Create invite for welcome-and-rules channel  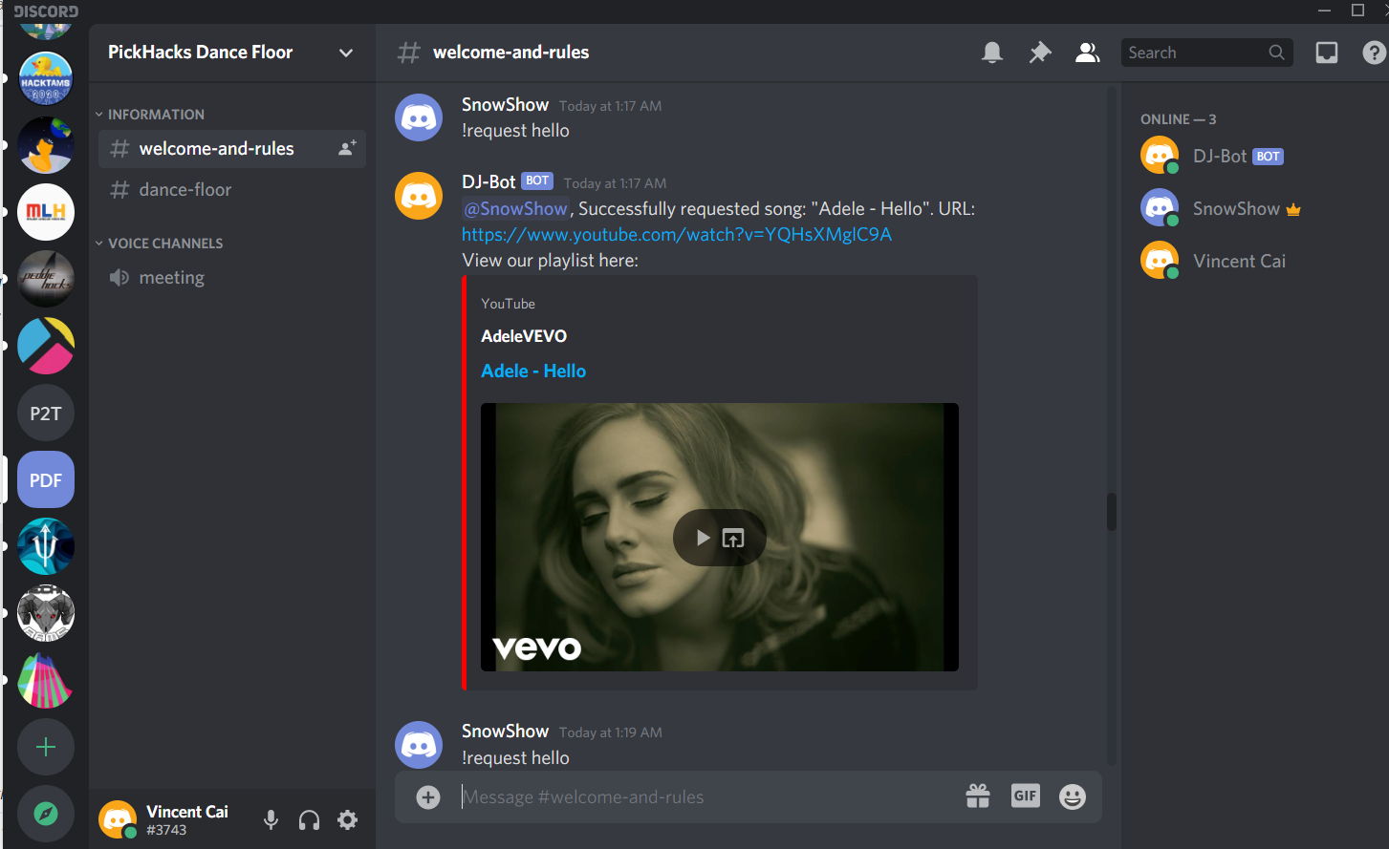(x=347, y=148)
